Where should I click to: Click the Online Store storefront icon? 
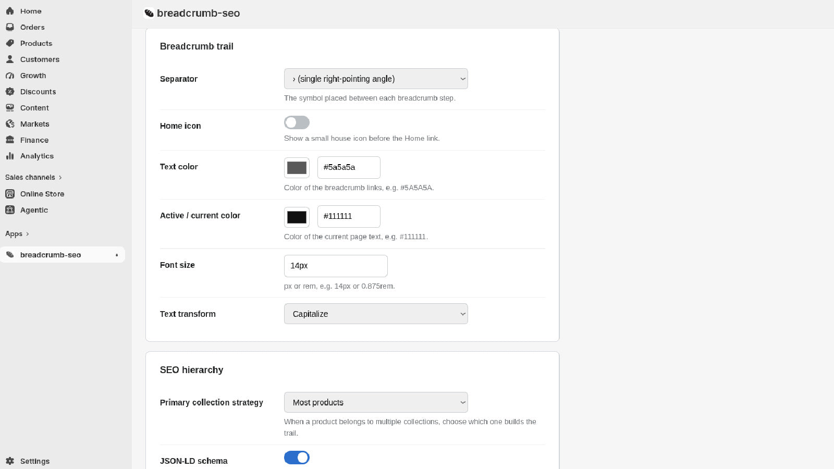[x=10, y=194]
